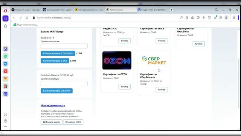Click CashBack conversion amount field

[64, 83]
